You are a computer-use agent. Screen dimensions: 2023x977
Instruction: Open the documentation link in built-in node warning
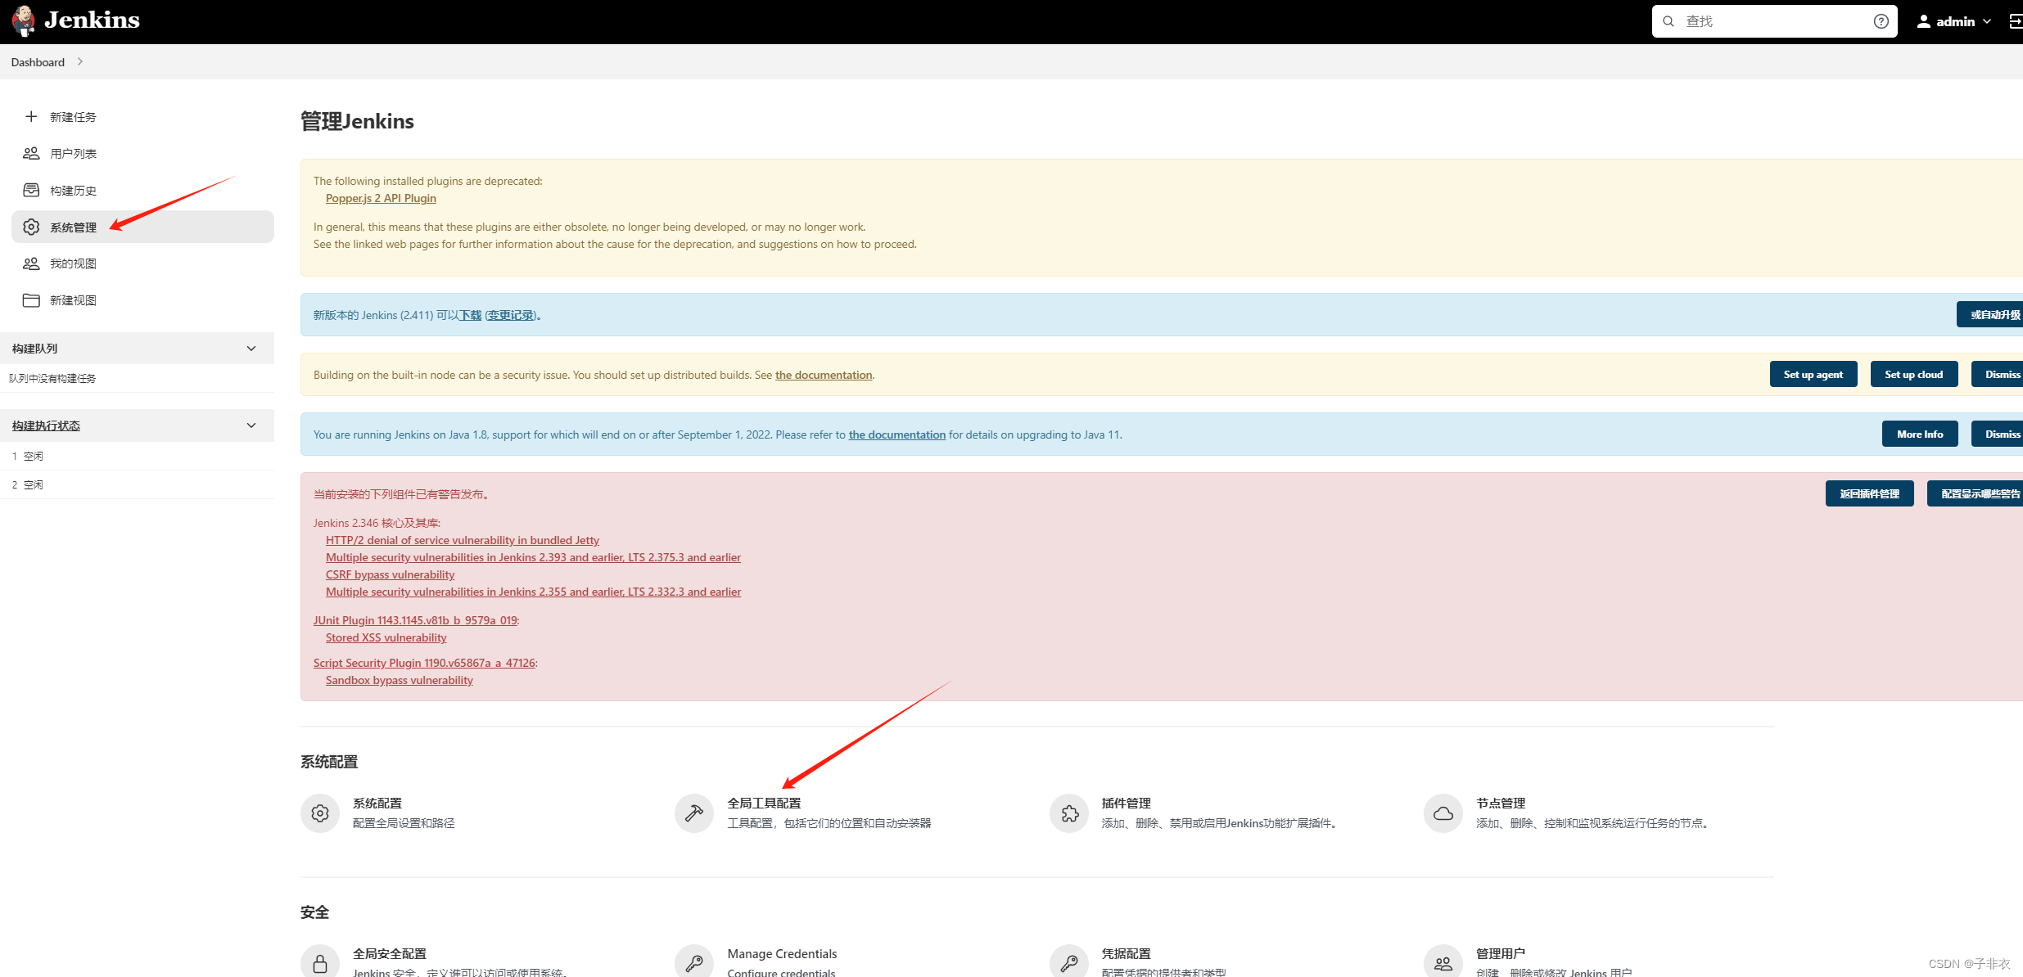coord(824,375)
